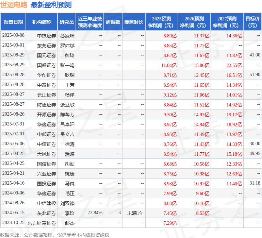
Task: Click the institution 开源证券
Action: tap(47, 115)
